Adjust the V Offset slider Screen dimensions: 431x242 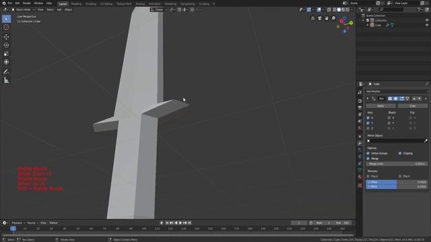(x=397, y=187)
